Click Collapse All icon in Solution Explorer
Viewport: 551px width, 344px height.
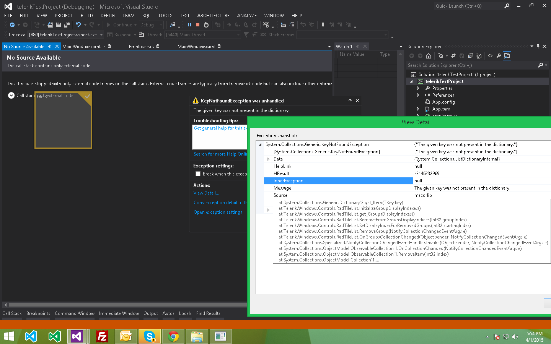pyautogui.click(x=470, y=56)
